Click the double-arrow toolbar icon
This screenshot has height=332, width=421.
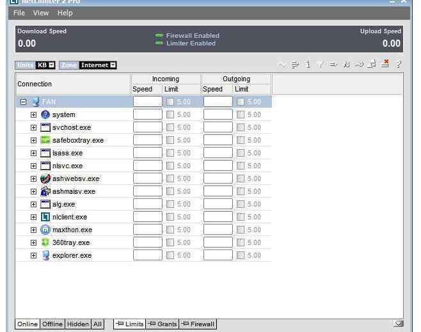point(333,65)
